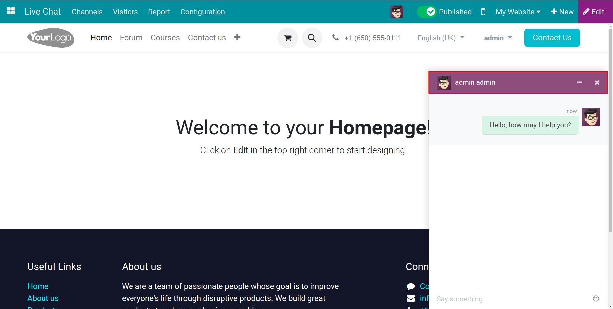Click the YourLogo site logo
613x309 pixels.
pos(51,38)
